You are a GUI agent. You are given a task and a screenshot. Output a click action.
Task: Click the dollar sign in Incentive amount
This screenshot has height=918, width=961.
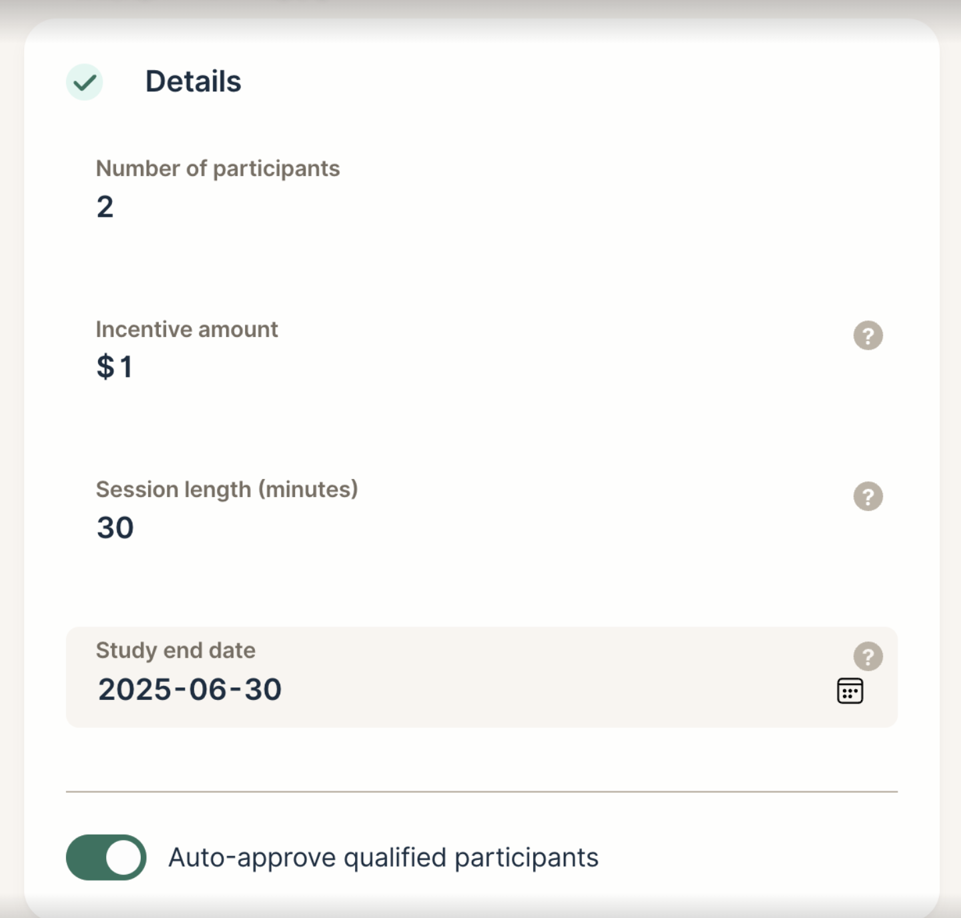(105, 367)
